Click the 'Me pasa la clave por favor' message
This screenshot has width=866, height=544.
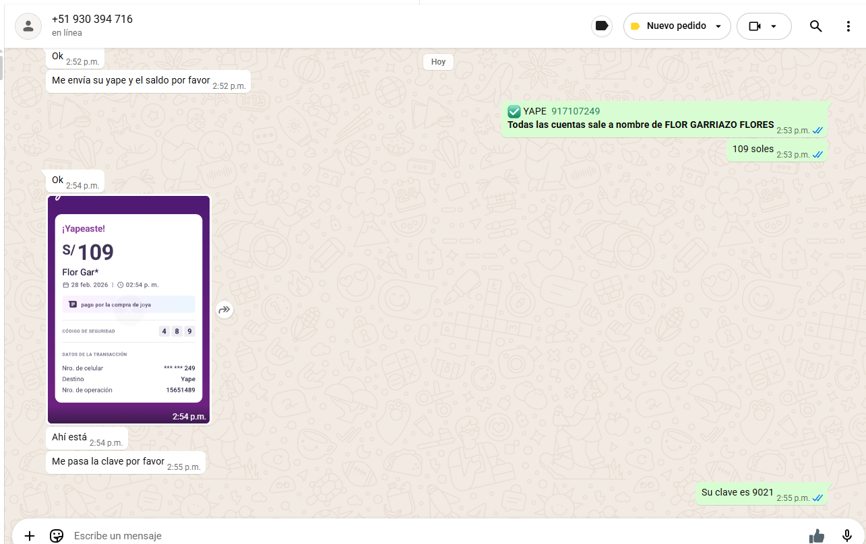click(x=109, y=461)
